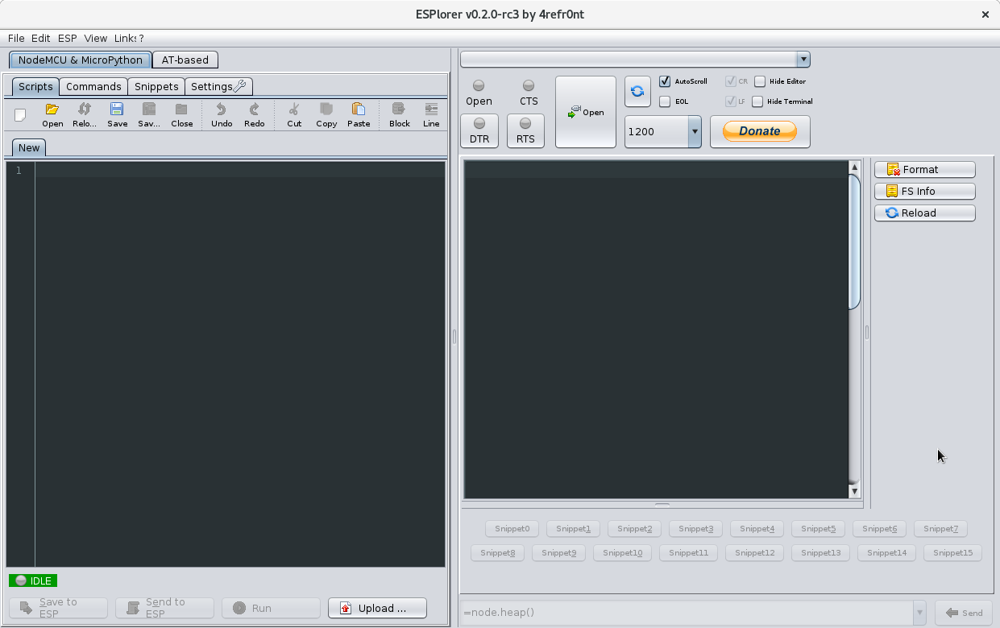Click the Undo arrow icon
1000x628 pixels.
pyautogui.click(x=222, y=109)
